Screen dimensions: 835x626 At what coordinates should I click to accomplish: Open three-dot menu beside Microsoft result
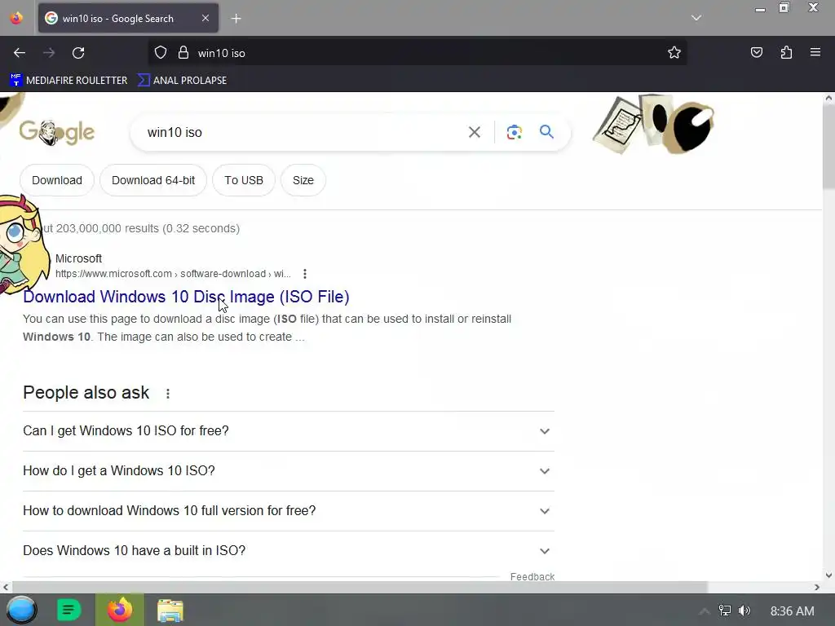305,274
